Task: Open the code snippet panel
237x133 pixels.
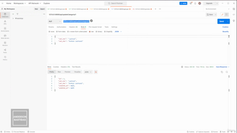Action: (x=234, y=15)
